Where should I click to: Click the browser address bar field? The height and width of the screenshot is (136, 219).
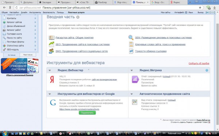click(x=109, y=8)
